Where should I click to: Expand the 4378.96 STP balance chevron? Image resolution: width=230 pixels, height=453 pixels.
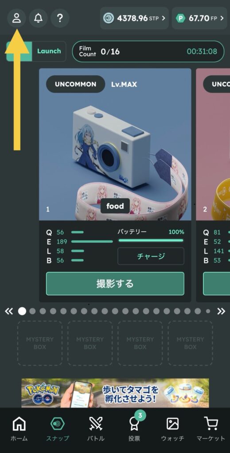163,18
